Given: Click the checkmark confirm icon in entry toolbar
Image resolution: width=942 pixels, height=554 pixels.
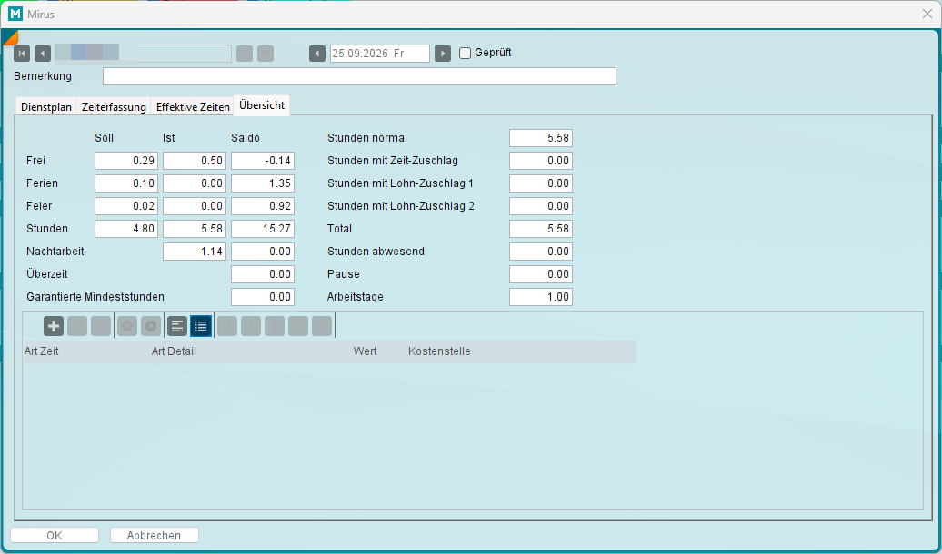Looking at the screenshot, I should point(127,326).
